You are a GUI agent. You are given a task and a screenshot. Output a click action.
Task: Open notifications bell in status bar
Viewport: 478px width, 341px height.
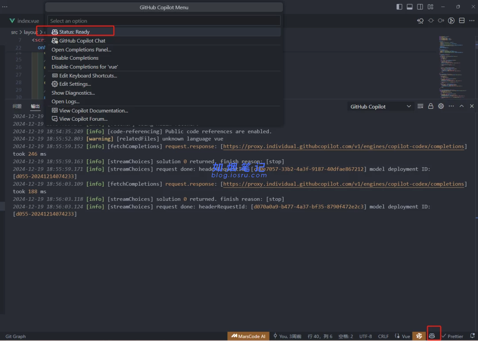tap(472, 336)
